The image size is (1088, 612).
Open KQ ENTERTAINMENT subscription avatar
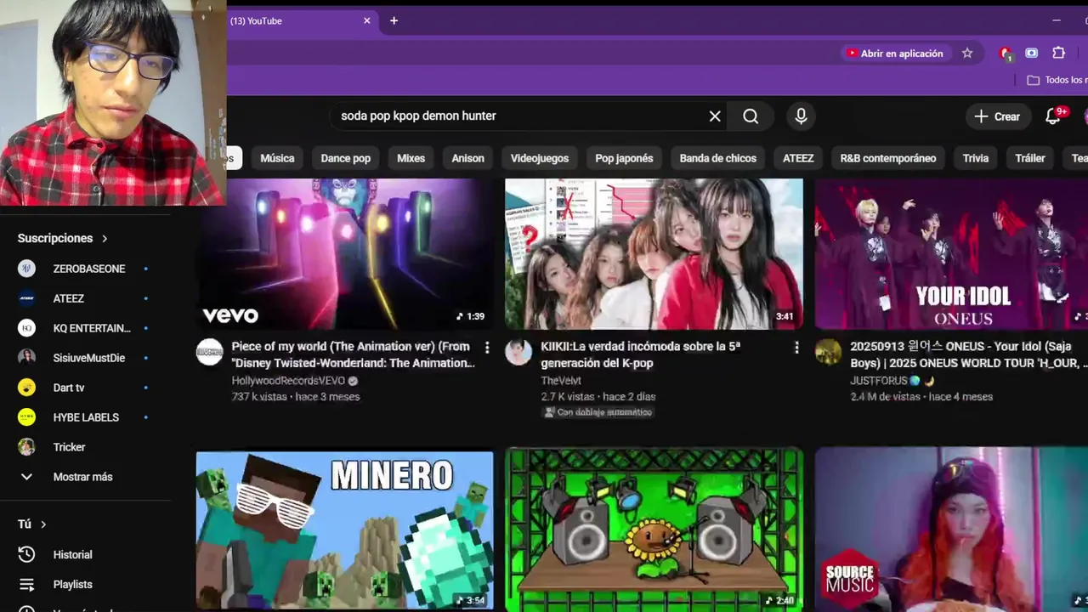click(x=27, y=328)
